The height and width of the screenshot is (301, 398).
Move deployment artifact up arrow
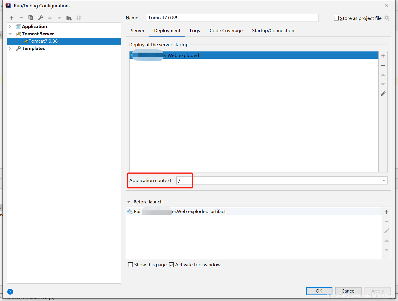point(383,75)
